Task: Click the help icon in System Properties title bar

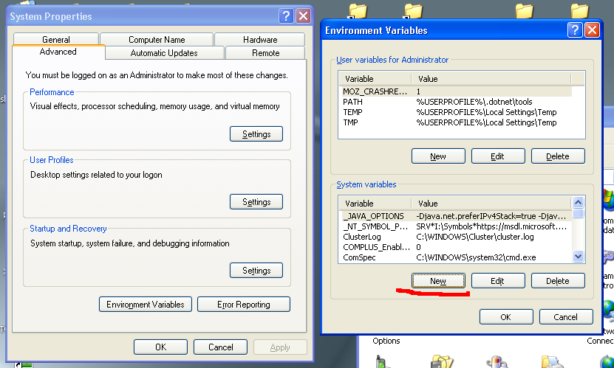Action: pyautogui.click(x=286, y=16)
